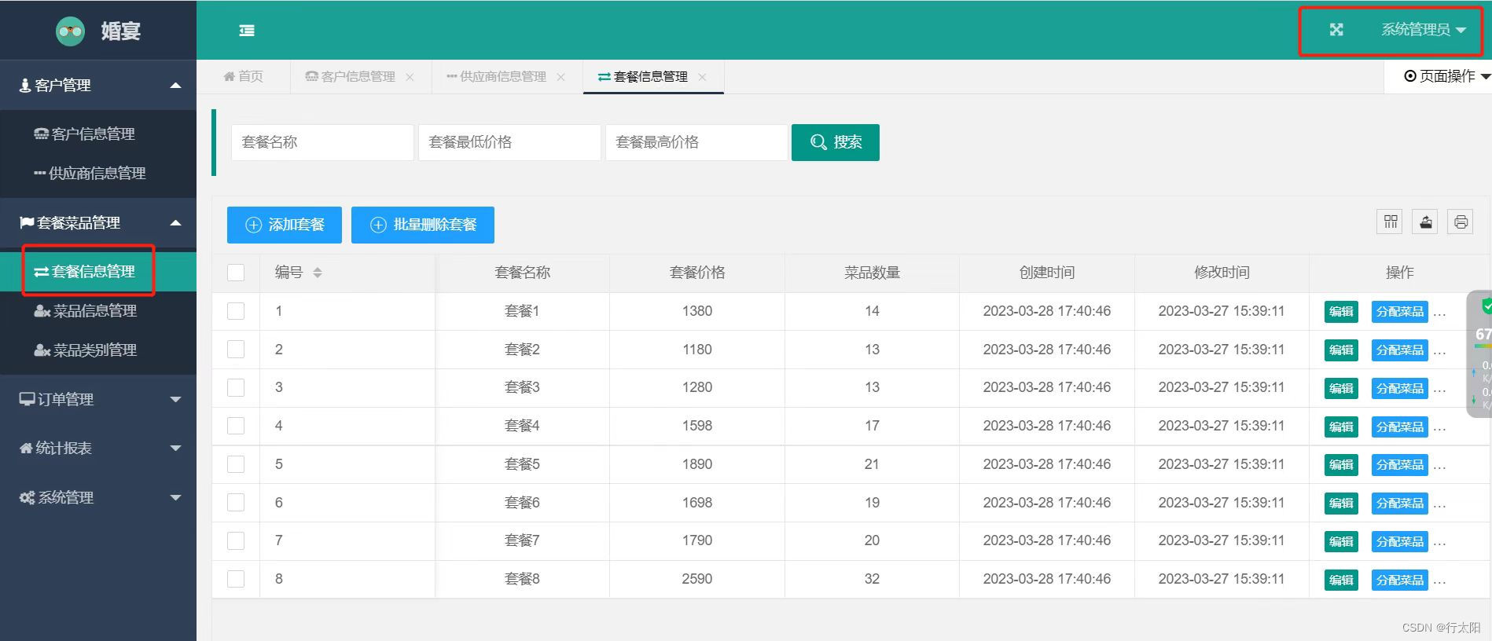Click more options ellipsis for 套餐8
Image resolution: width=1492 pixels, height=641 pixels.
click(1440, 581)
